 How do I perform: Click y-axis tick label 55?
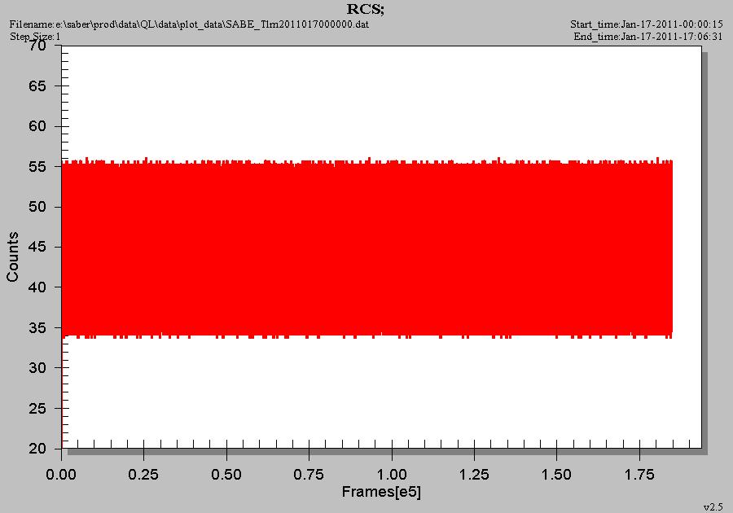(x=37, y=166)
